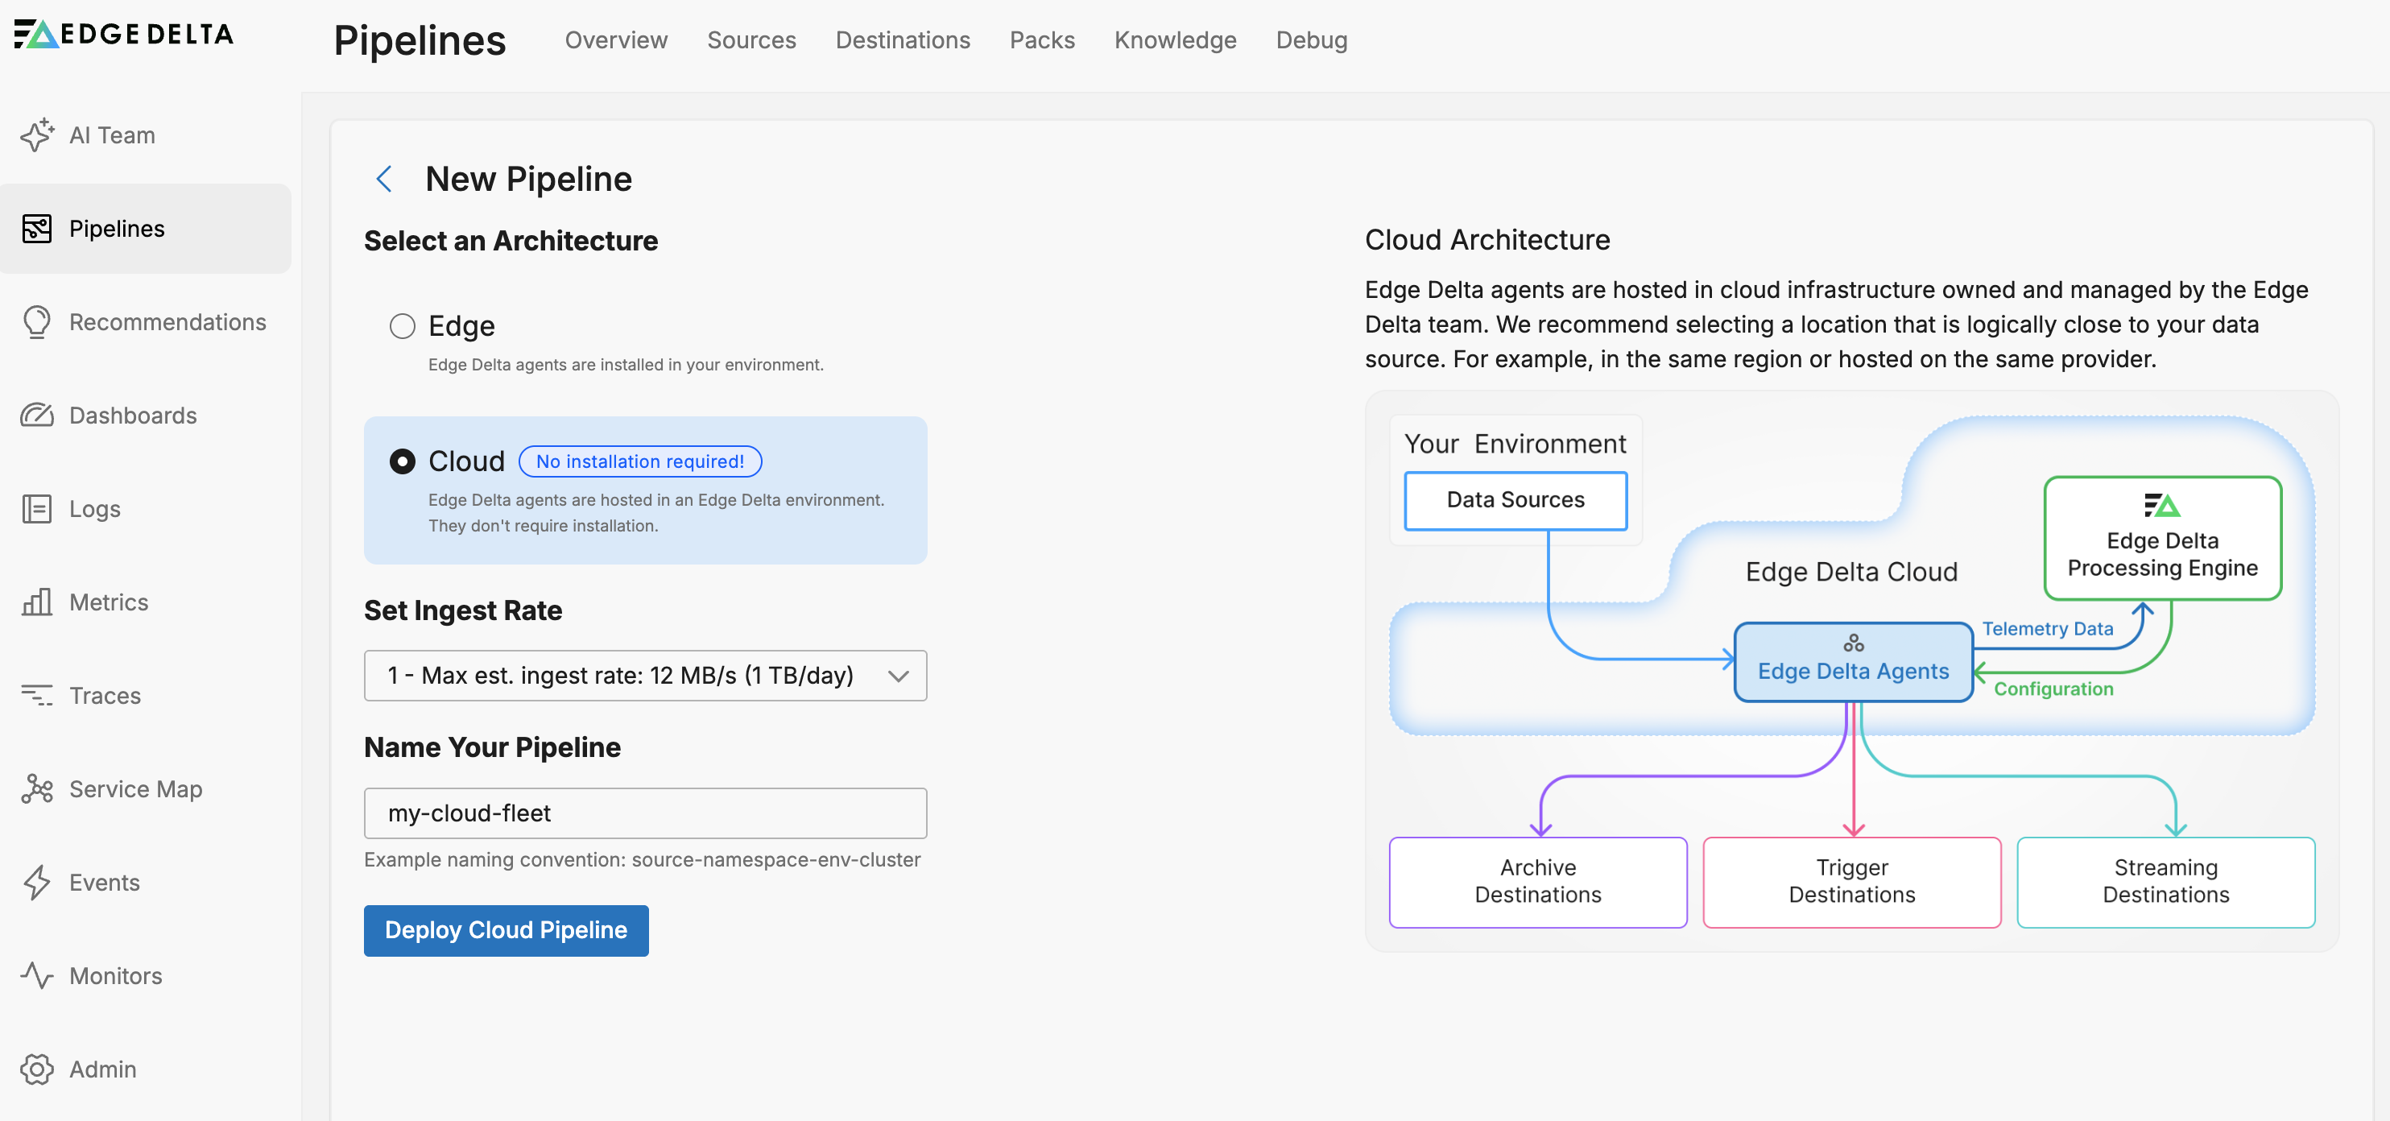Click the Traces sidebar item

[x=105, y=695]
